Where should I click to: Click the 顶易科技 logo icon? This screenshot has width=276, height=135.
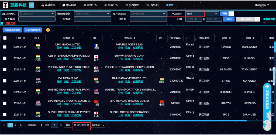pyautogui.click(x=5, y=5)
